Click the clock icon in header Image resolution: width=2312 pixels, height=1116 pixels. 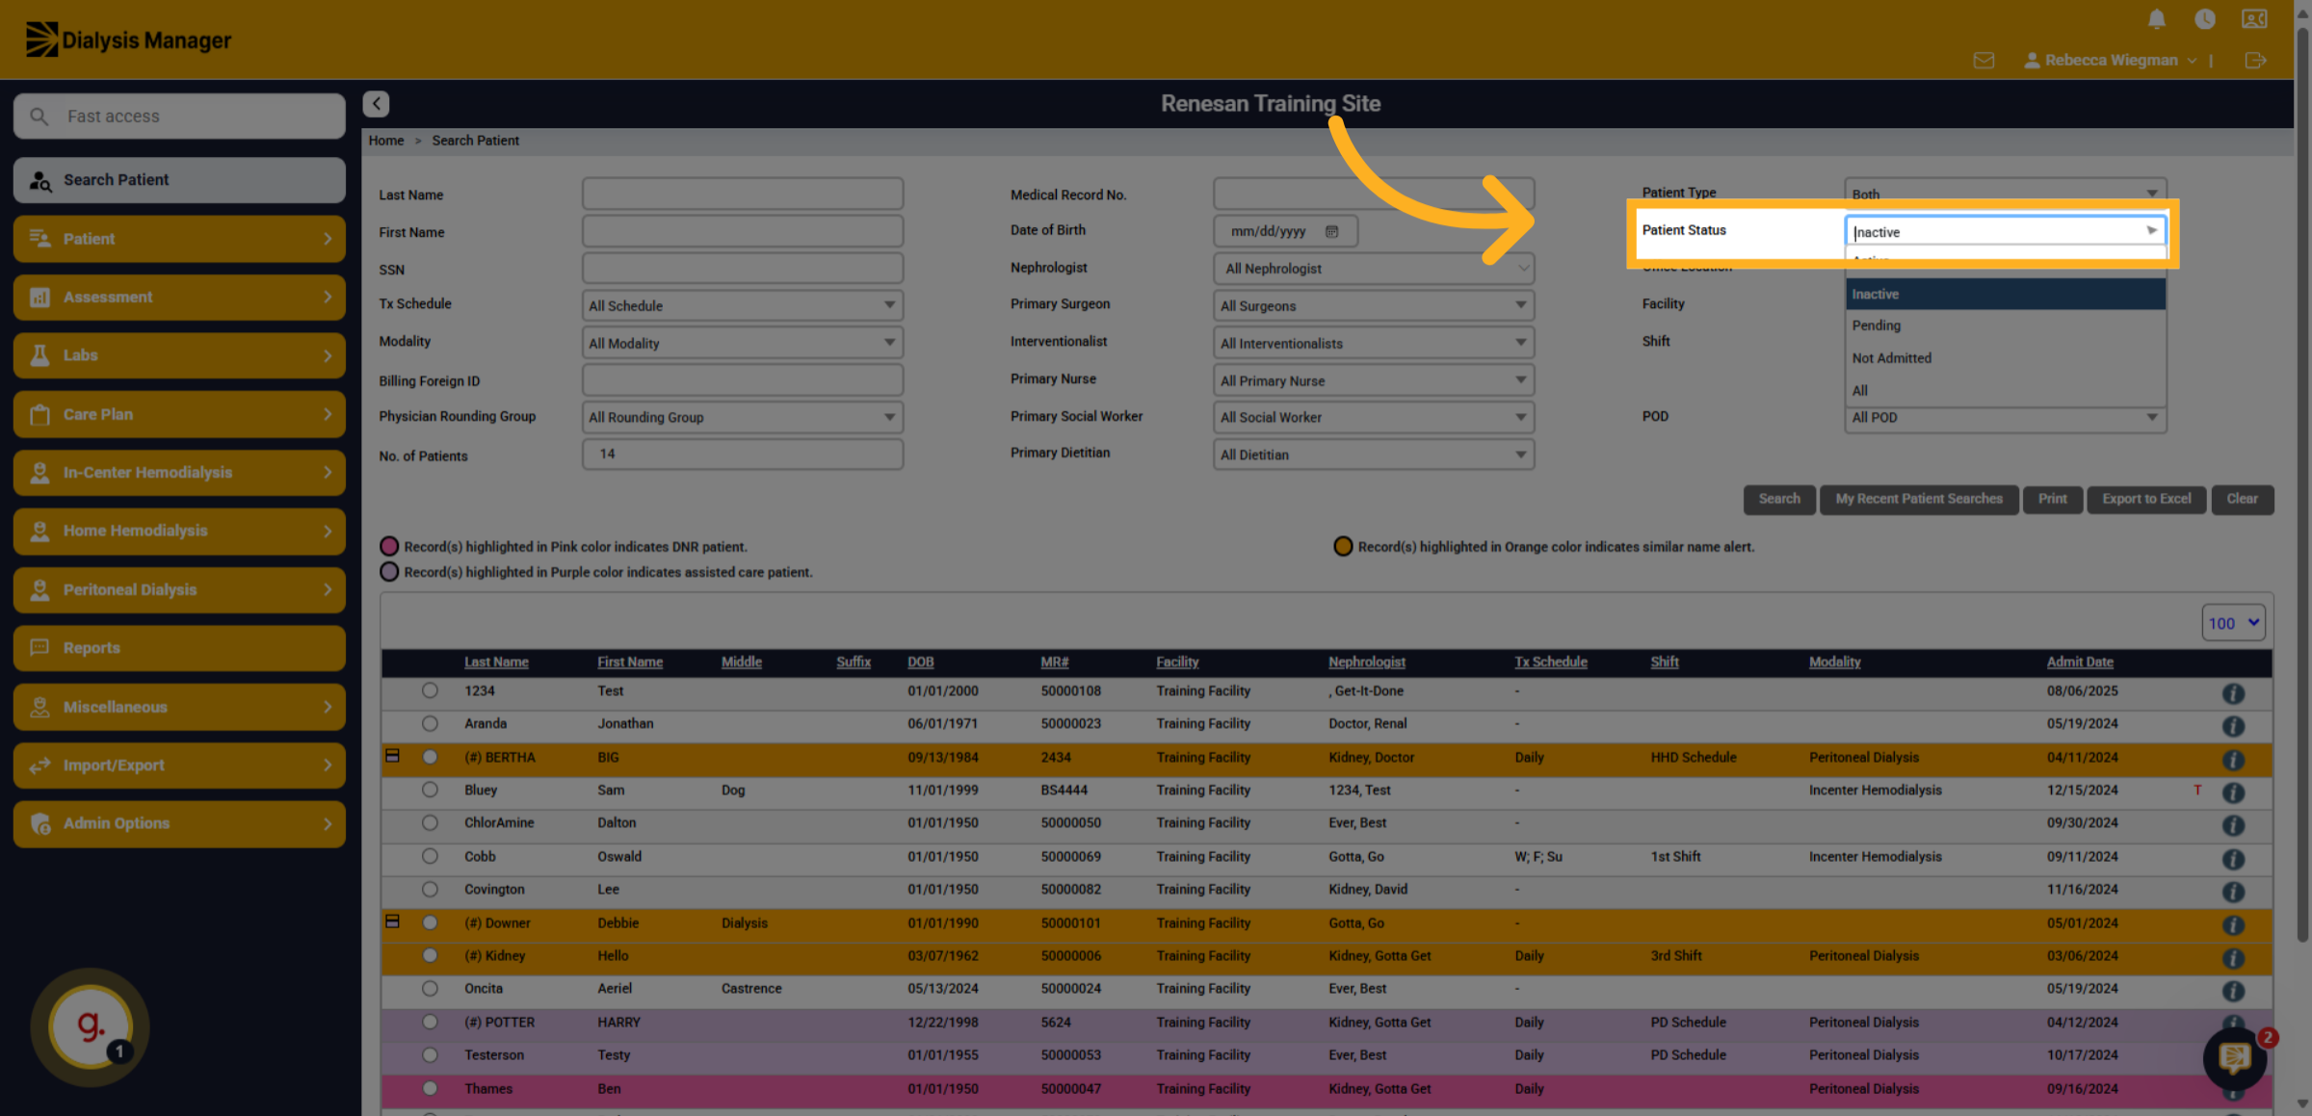point(2204,19)
